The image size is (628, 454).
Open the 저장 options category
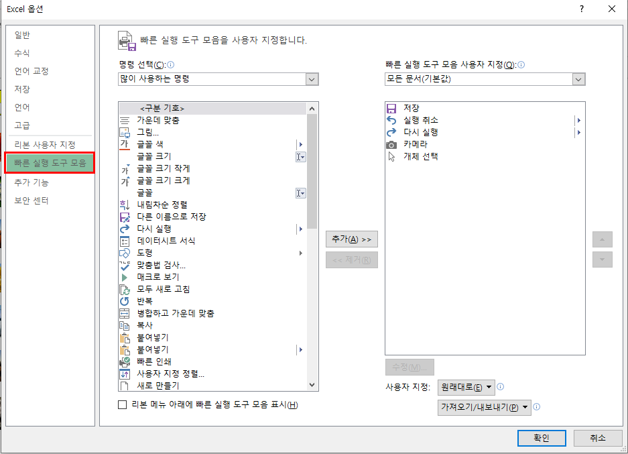22,89
